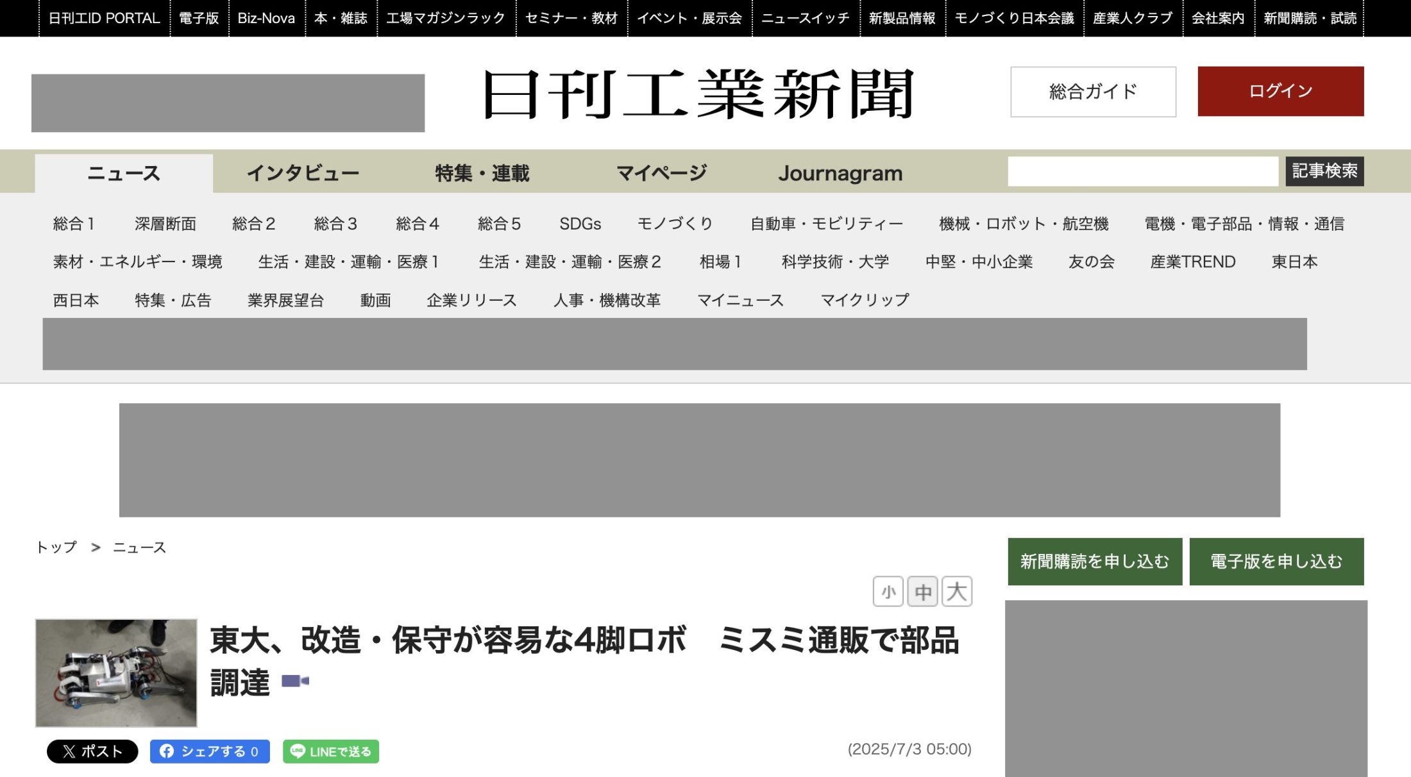
Task: Switch to the インタビュー tab
Action: pyautogui.click(x=302, y=173)
